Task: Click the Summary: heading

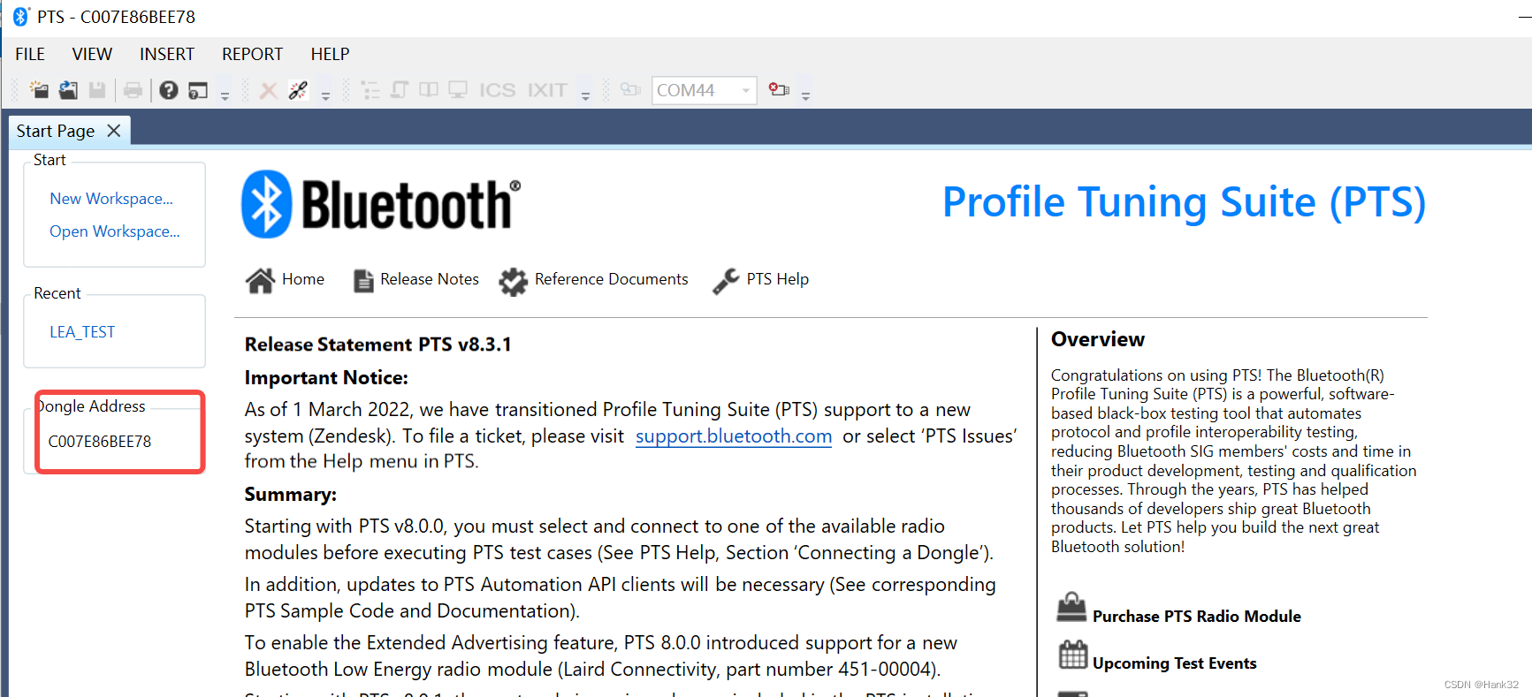Action: [x=291, y=495]
